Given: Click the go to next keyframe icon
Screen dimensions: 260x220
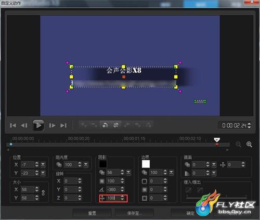Looking at the screenshot, I should (x=138, y=125).
